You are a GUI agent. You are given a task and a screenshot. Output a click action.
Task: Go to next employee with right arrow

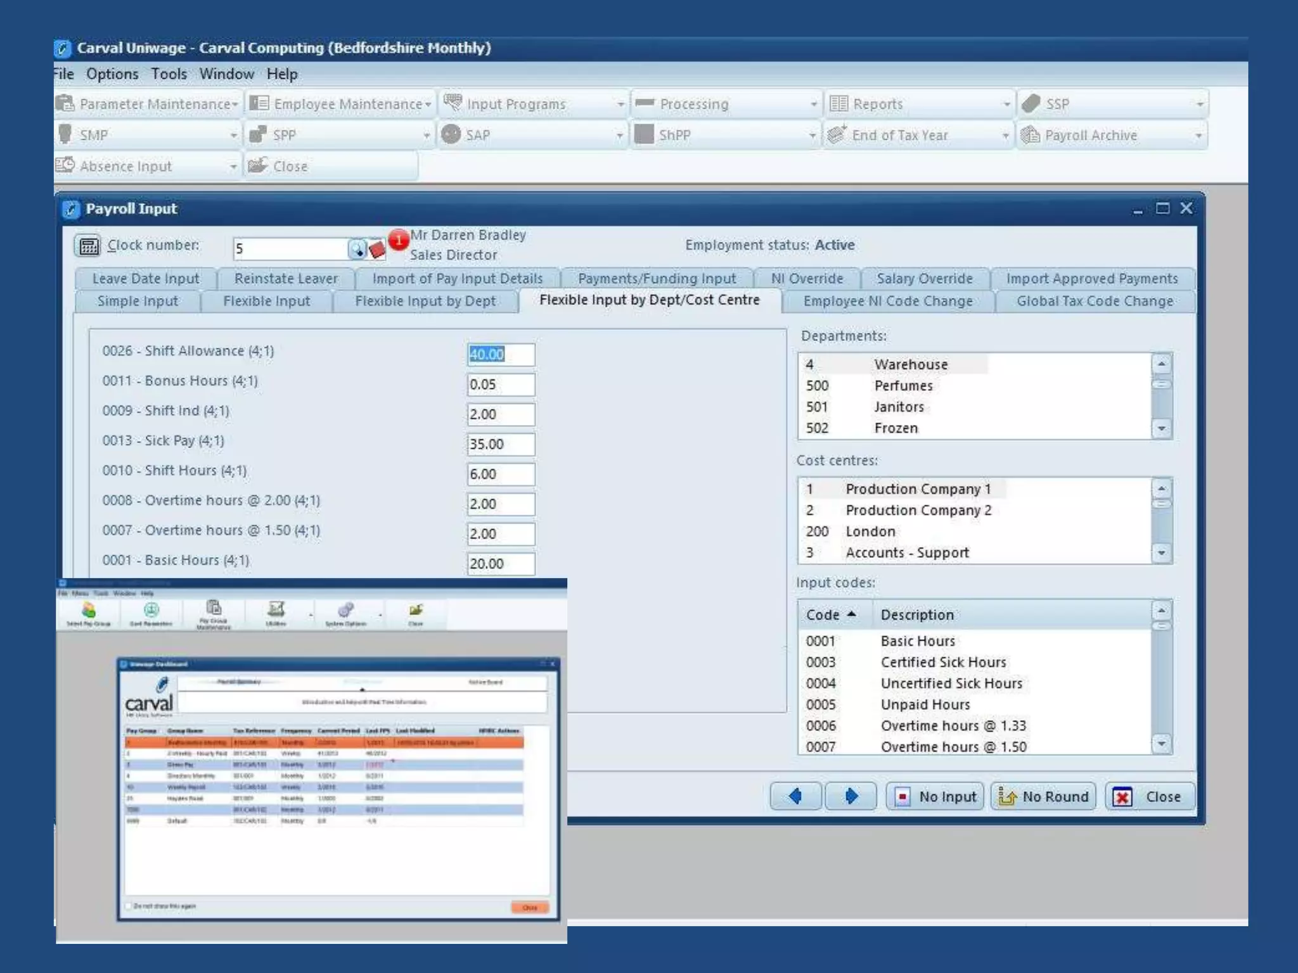(x=851, y=796)
